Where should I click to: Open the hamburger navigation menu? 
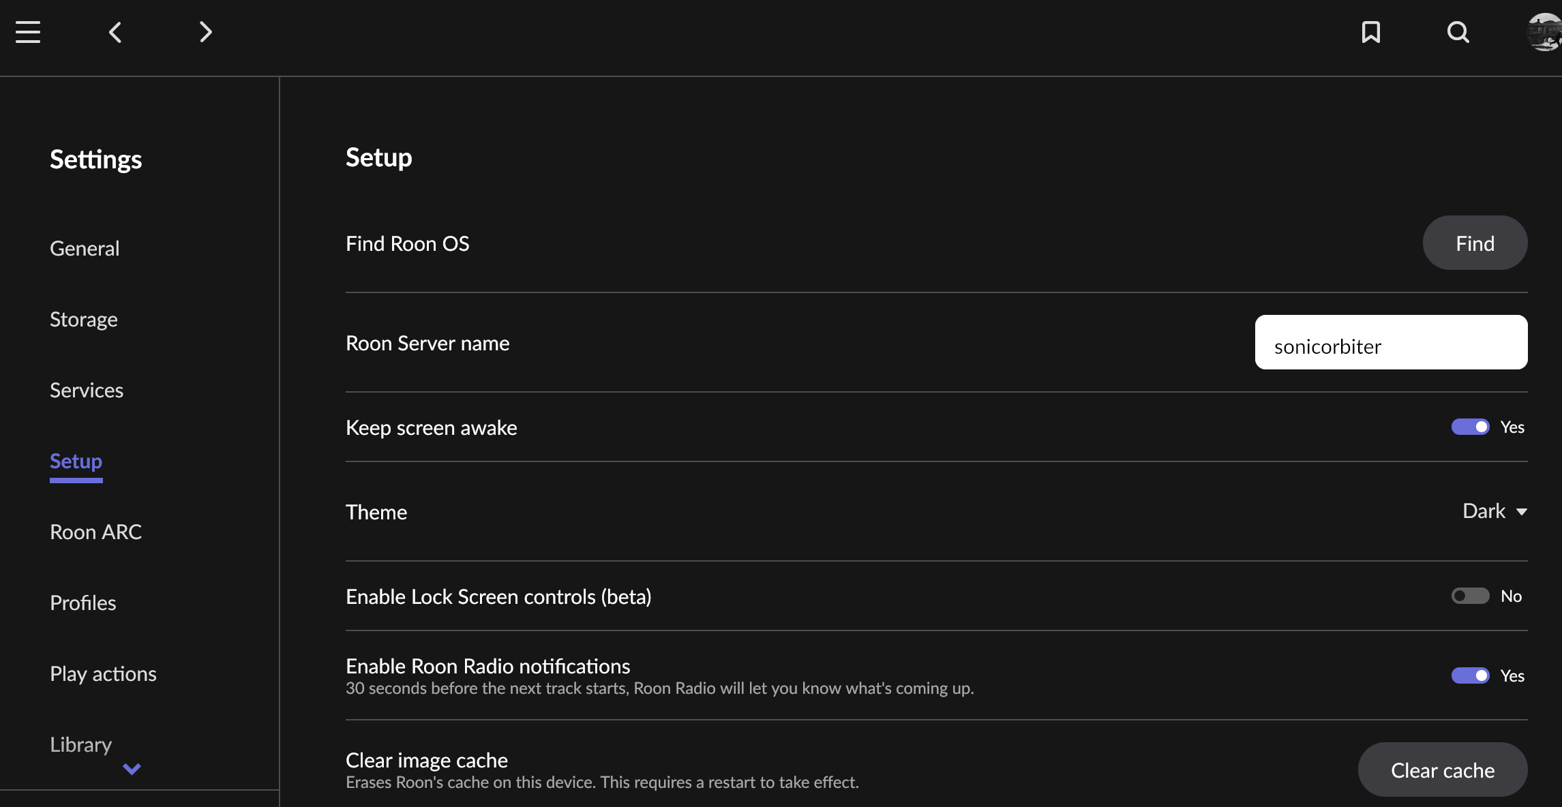(x=28, y=32)
